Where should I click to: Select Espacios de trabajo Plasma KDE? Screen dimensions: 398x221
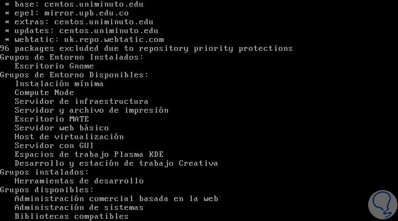89,155
